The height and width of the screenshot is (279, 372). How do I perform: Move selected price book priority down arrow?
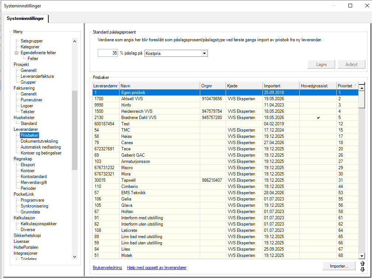tap(362, 269)
